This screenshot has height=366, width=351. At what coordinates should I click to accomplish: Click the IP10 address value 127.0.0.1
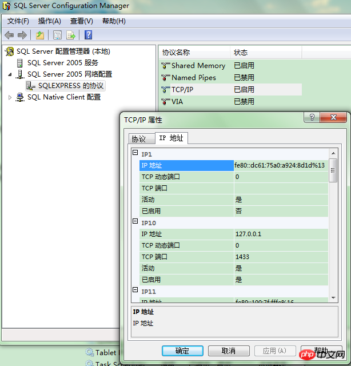click(x=281, y=234)
